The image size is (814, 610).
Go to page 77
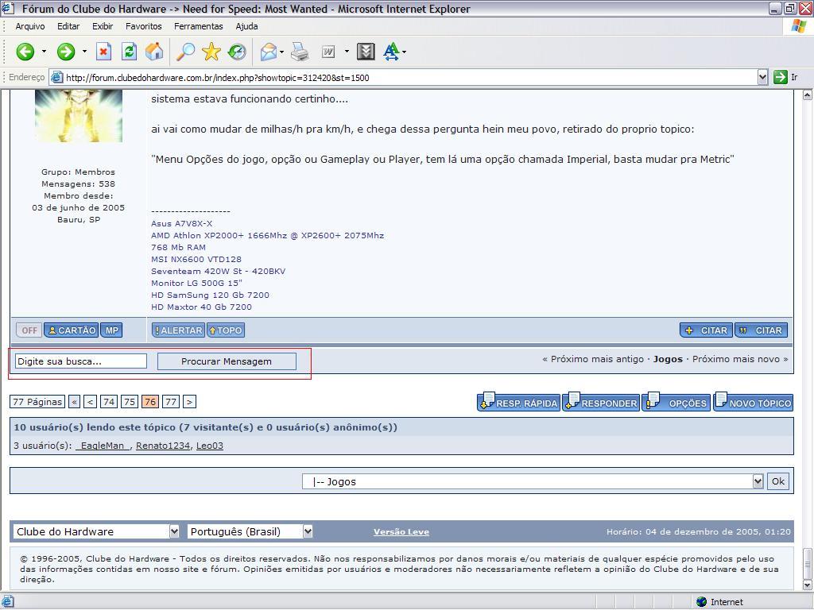coord(171,401)
